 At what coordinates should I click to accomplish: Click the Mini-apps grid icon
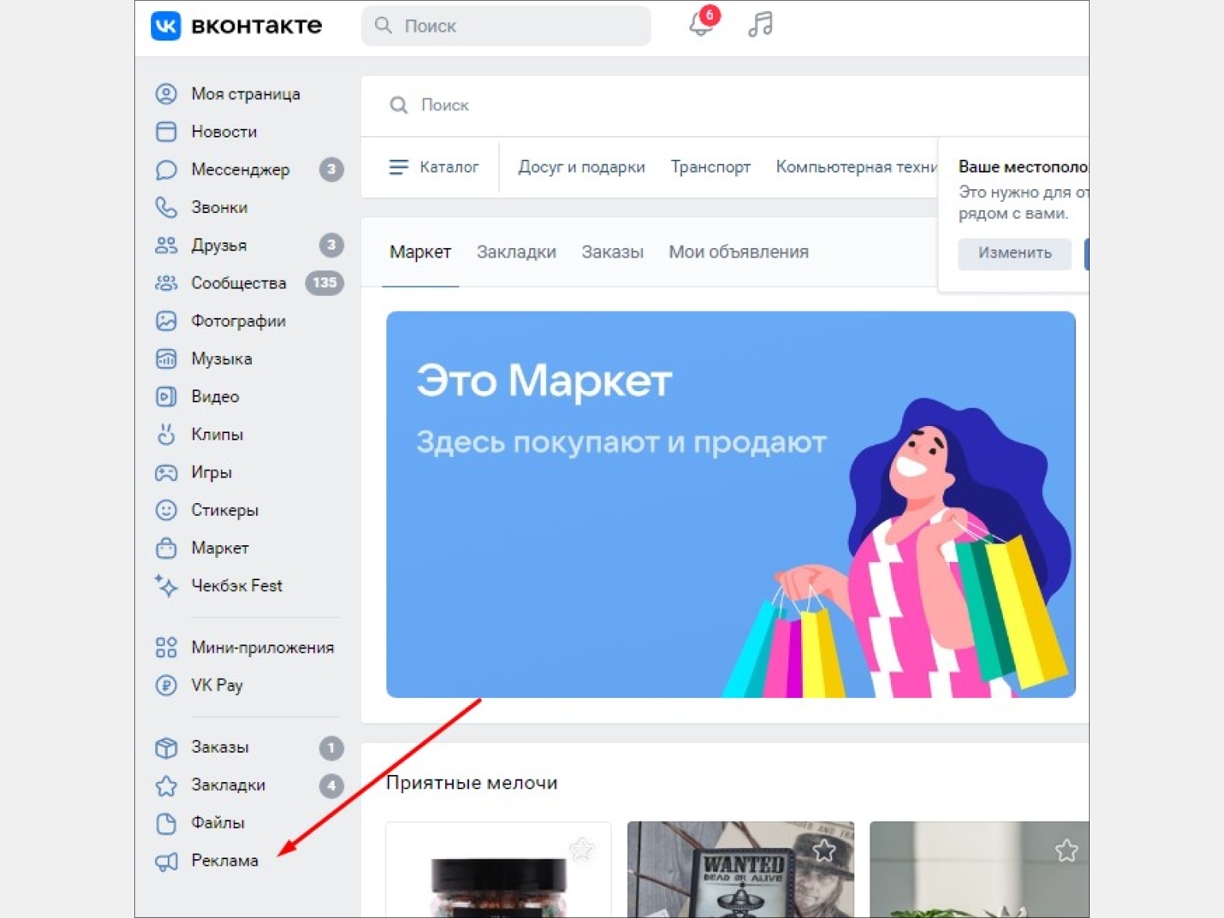click(166, 647)
